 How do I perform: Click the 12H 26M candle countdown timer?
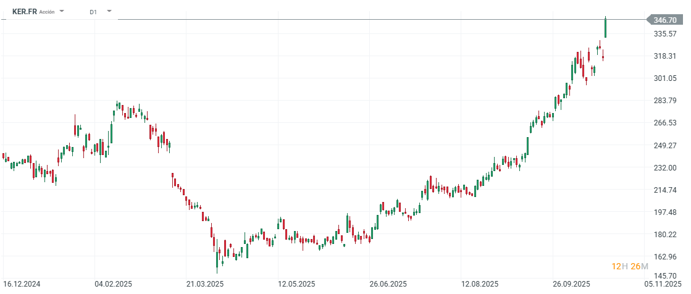coord(630,266)
